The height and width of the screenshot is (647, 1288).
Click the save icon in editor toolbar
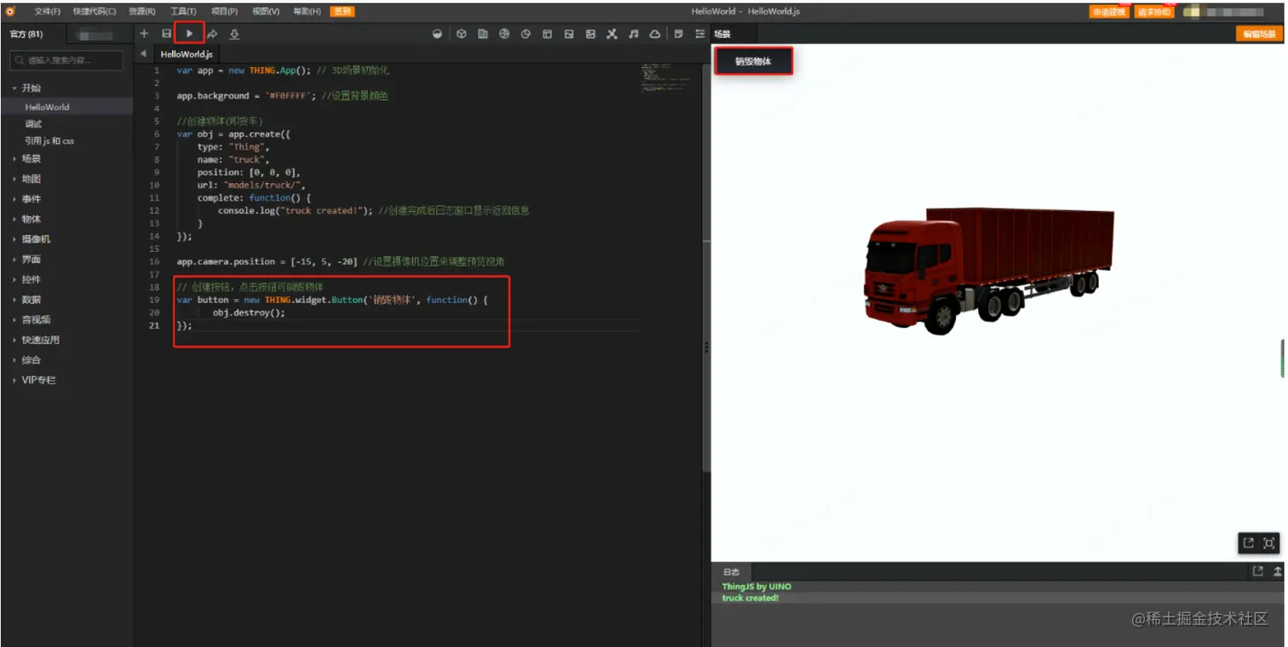(167, 34)
